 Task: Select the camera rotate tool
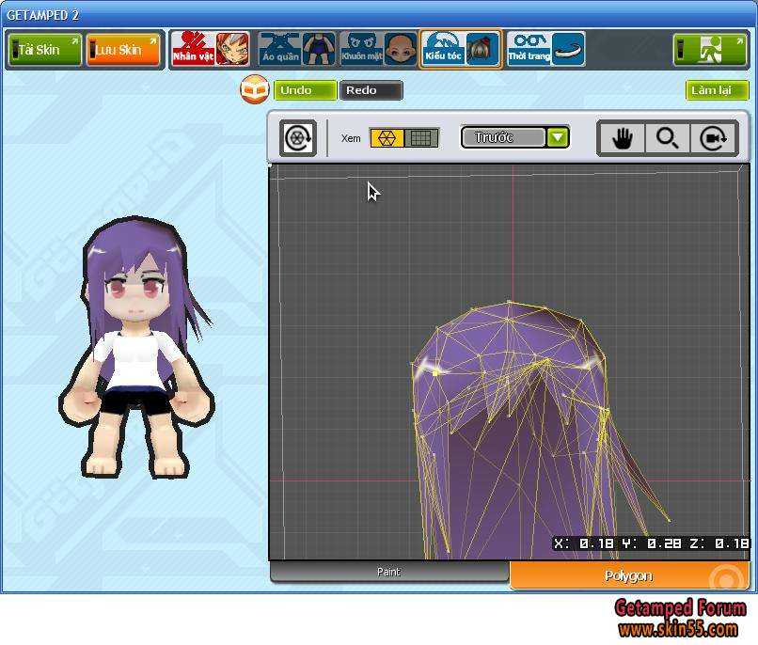click(714, 138)
